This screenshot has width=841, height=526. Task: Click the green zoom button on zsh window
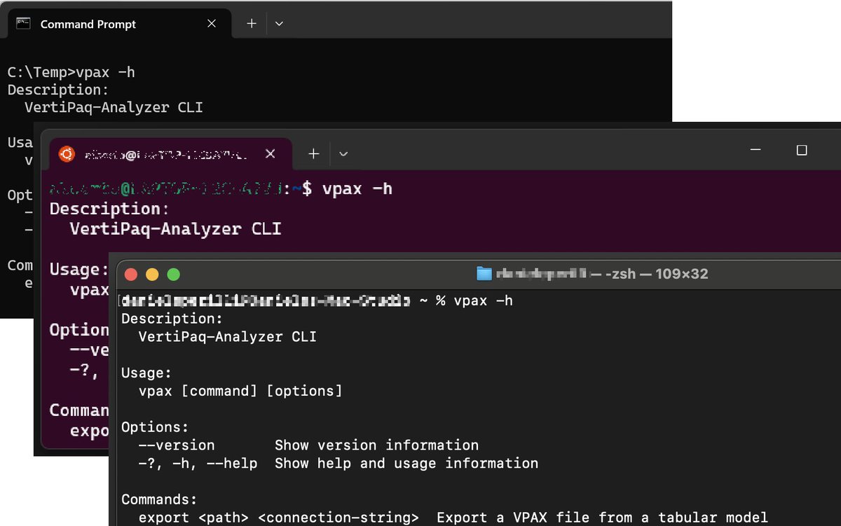coord(173,275)
